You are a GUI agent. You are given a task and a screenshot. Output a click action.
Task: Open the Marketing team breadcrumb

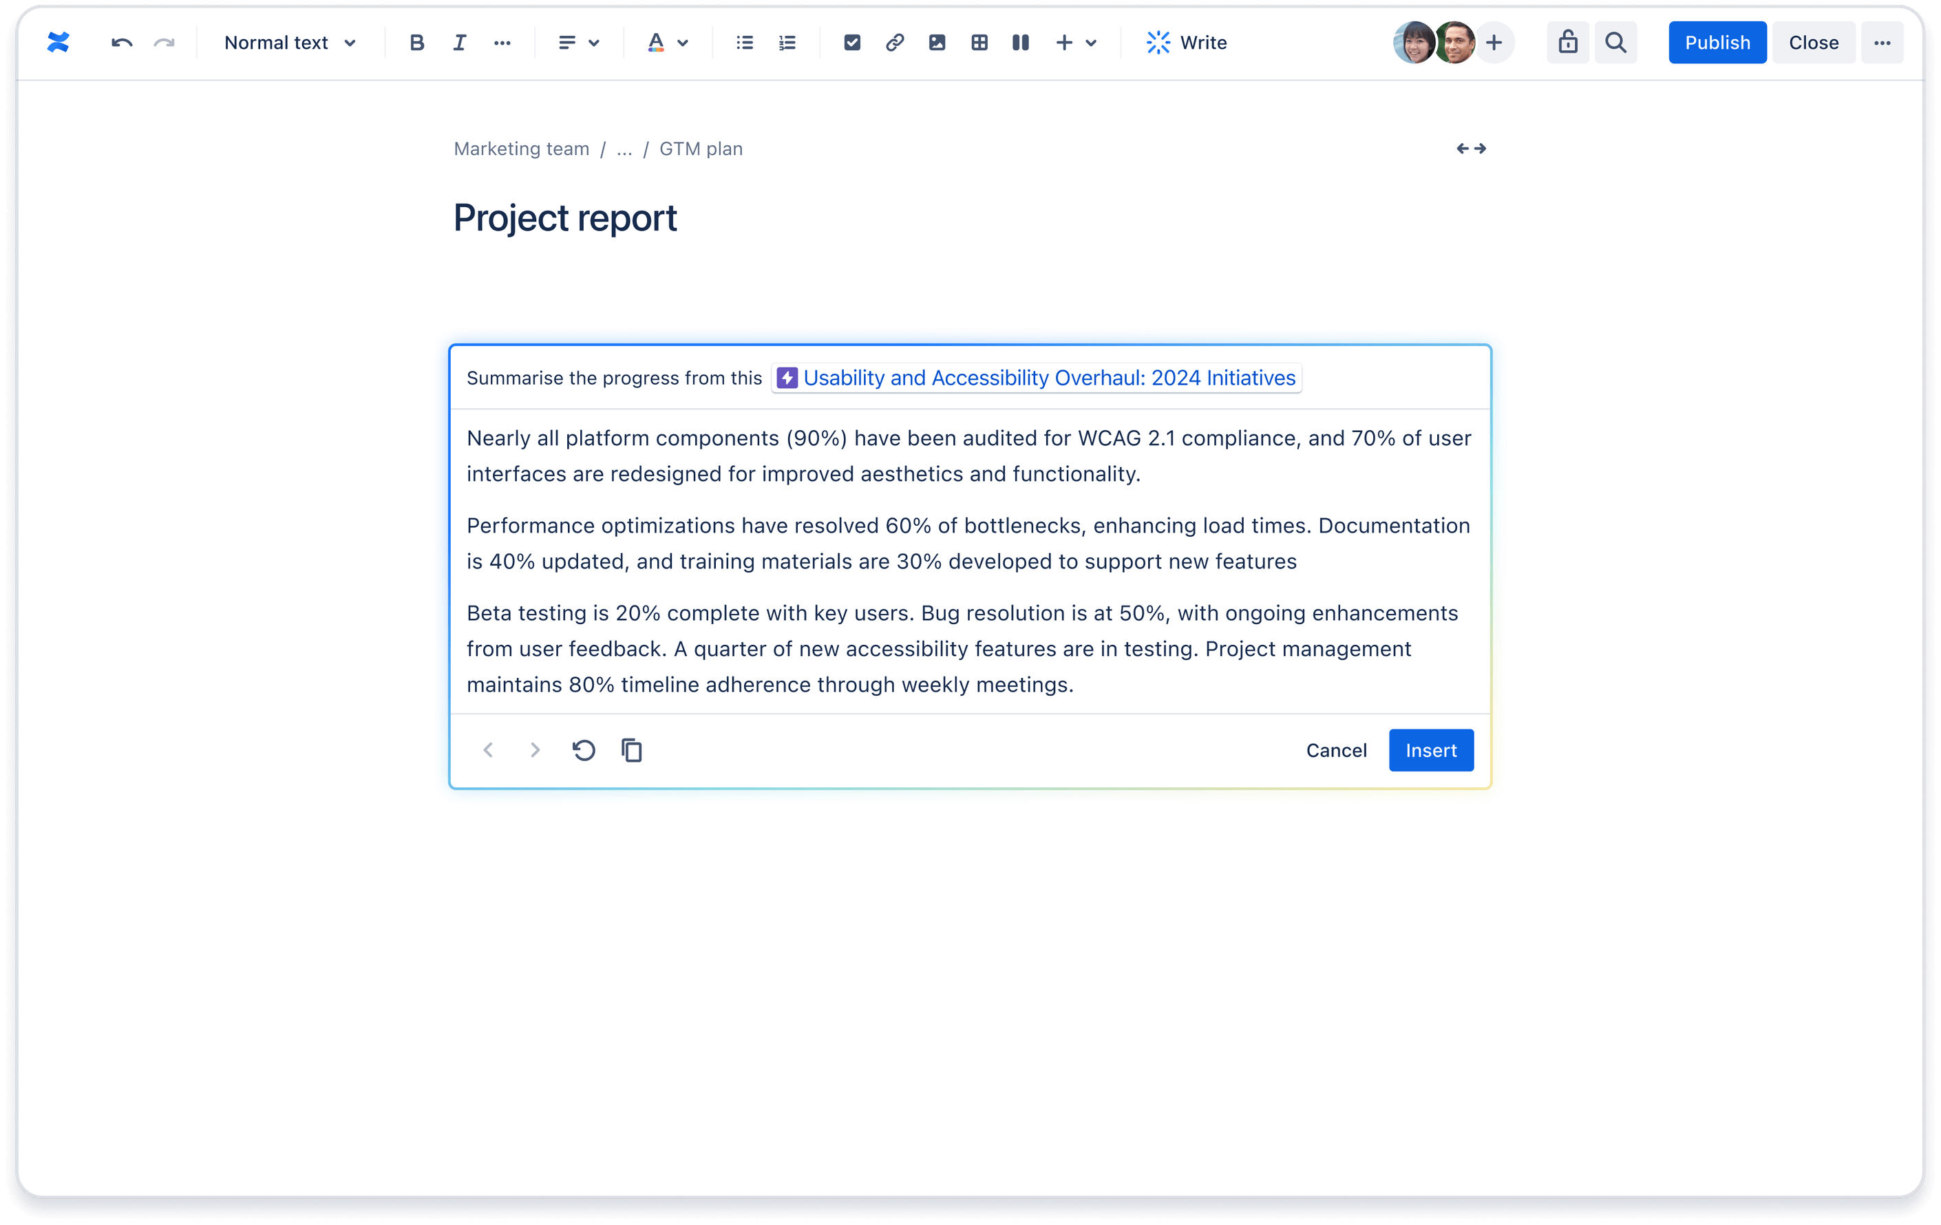[x=520, y=148]
